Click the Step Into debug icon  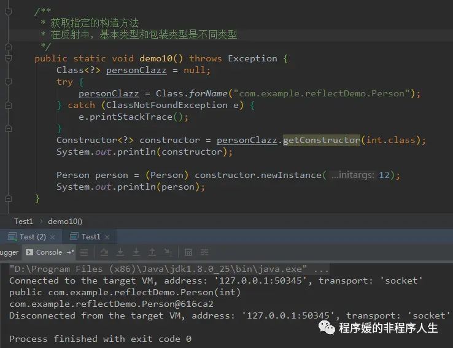click(x=120, y=253)
